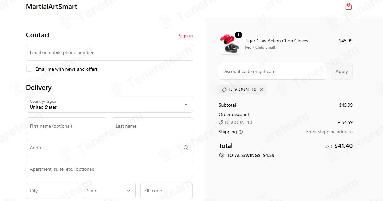Screen dimensions: 383x201
Task: Expand the State dropdown
Action: [x=109, y=190]
